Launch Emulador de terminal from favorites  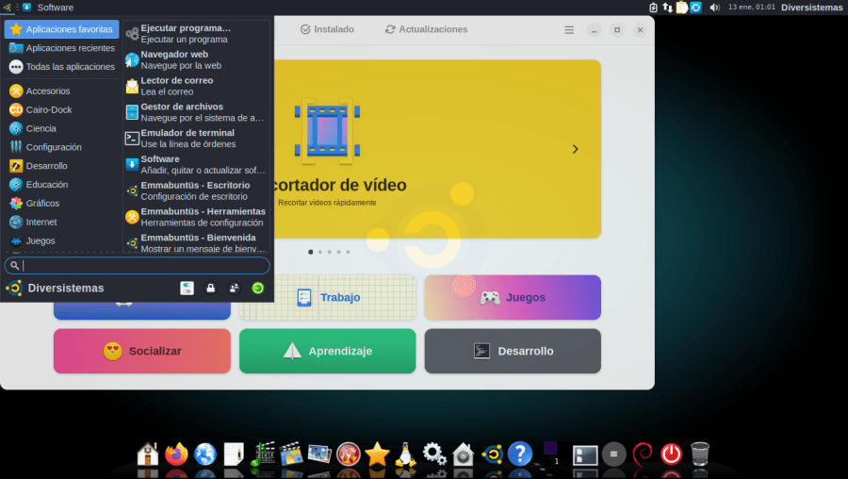(196, 138)
